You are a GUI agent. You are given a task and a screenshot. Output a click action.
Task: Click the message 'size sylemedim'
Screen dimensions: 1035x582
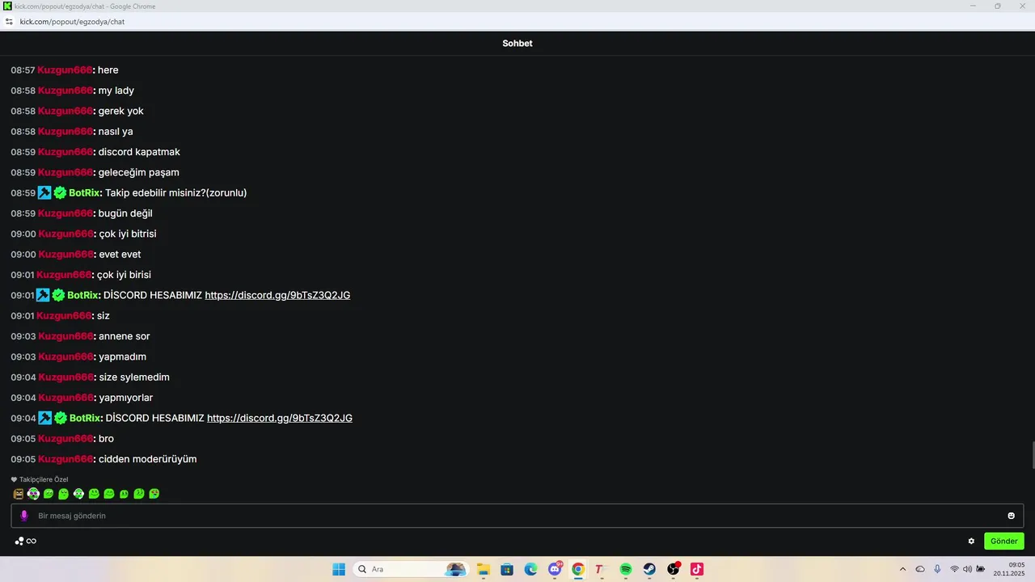coord(134,377)
